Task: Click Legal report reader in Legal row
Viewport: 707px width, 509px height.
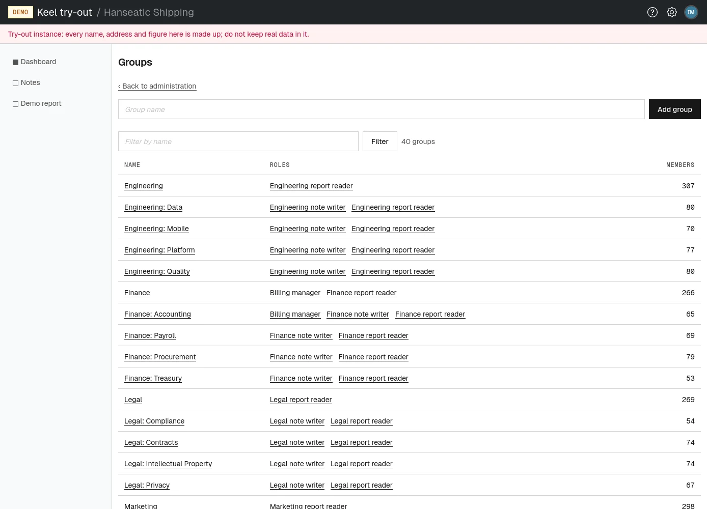Action: click(x=301, y=400)
